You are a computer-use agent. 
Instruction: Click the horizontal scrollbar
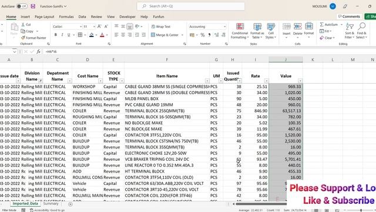tap(261, 204)
